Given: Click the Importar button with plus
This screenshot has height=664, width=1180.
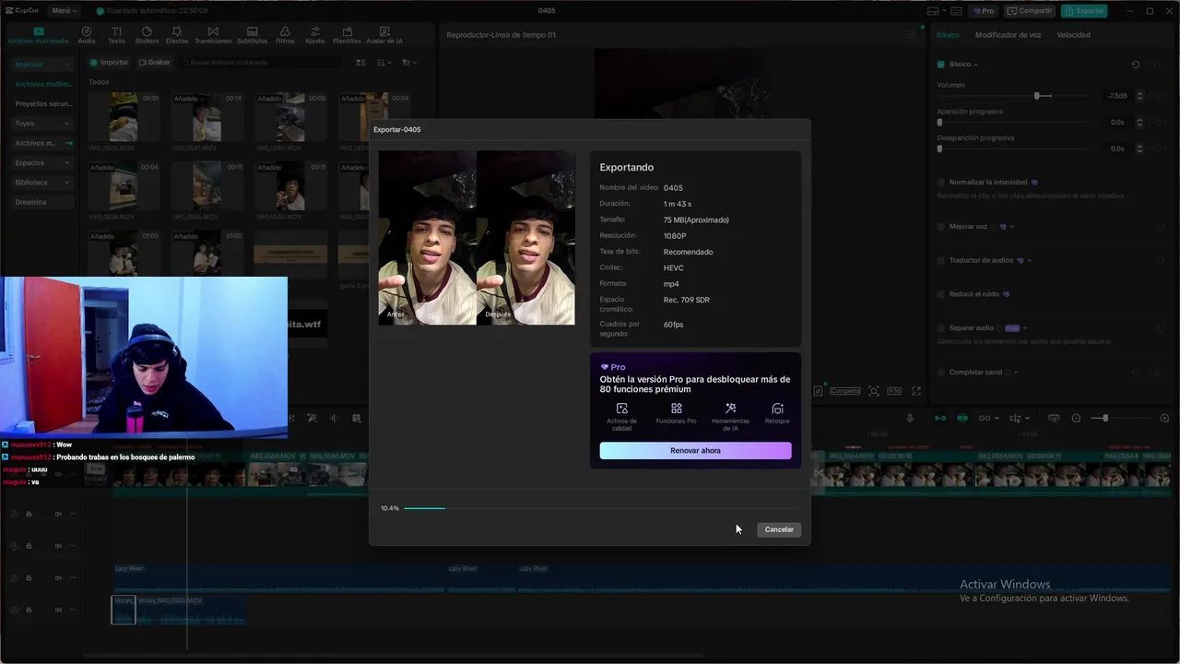Looking at the screenshot, I should coord(109,63).
